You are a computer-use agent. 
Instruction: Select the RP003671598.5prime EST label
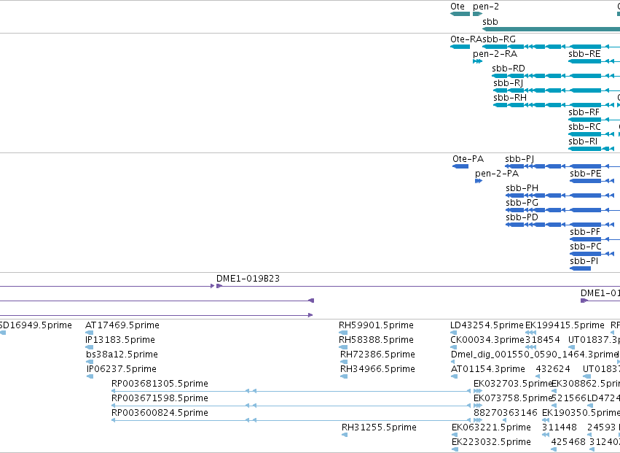pyautogui.click(x=160, y=398)
